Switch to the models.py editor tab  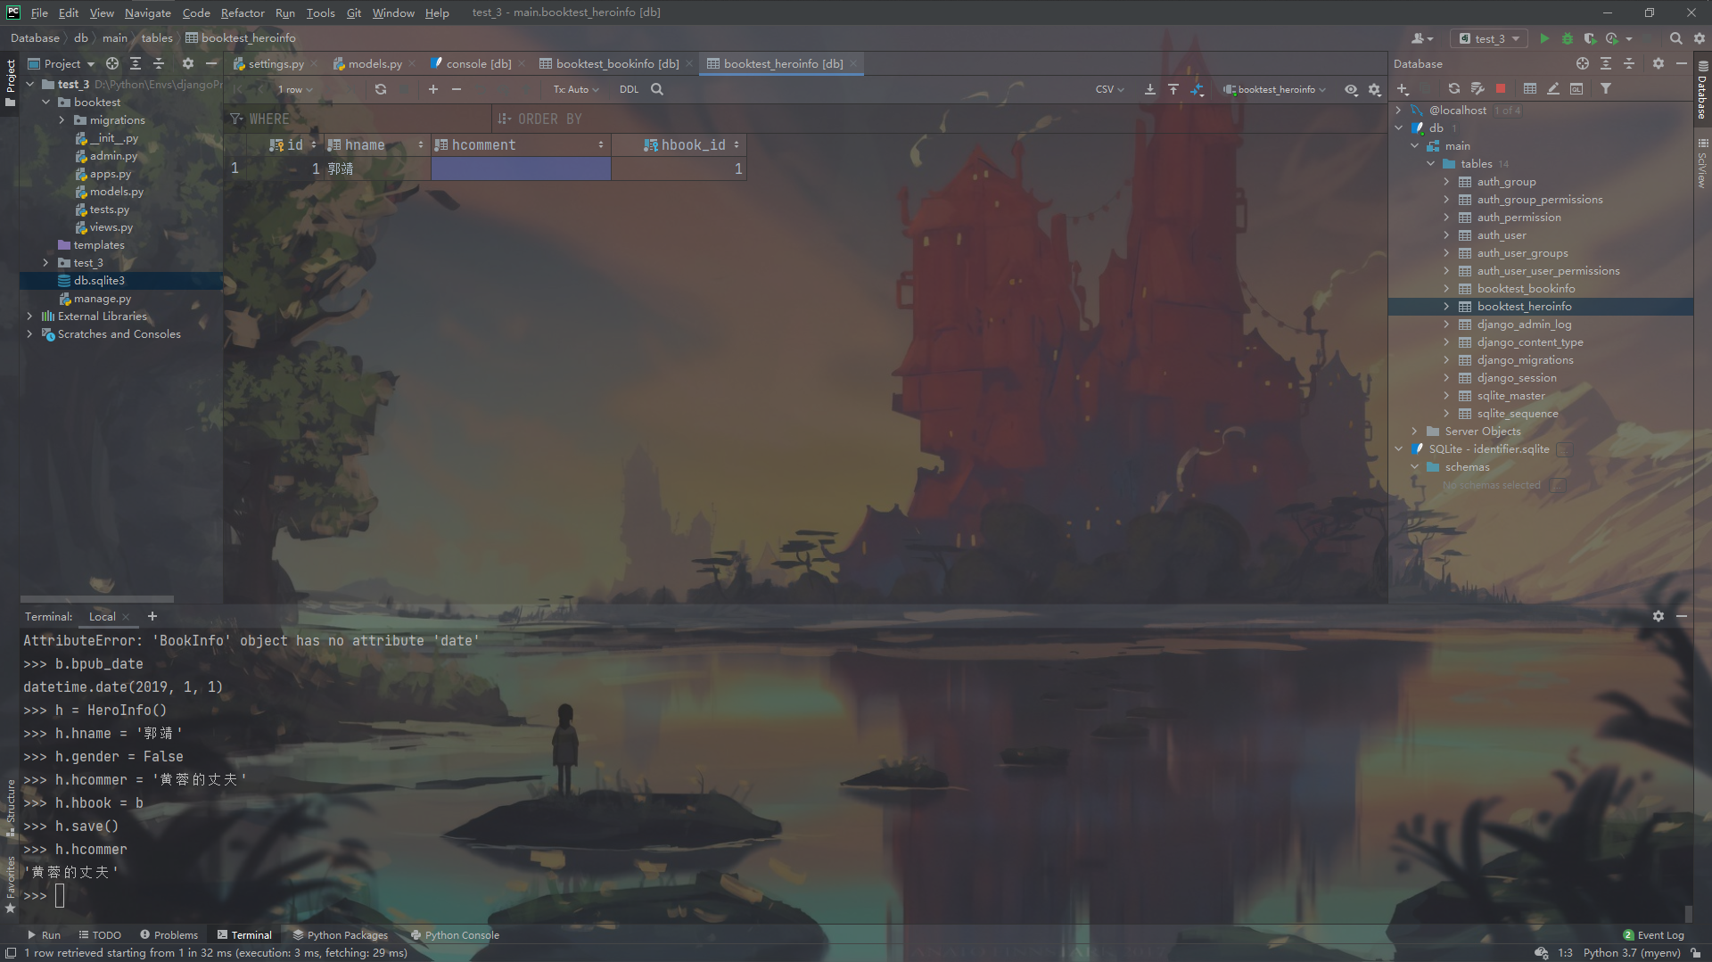(x=374, y=64)
